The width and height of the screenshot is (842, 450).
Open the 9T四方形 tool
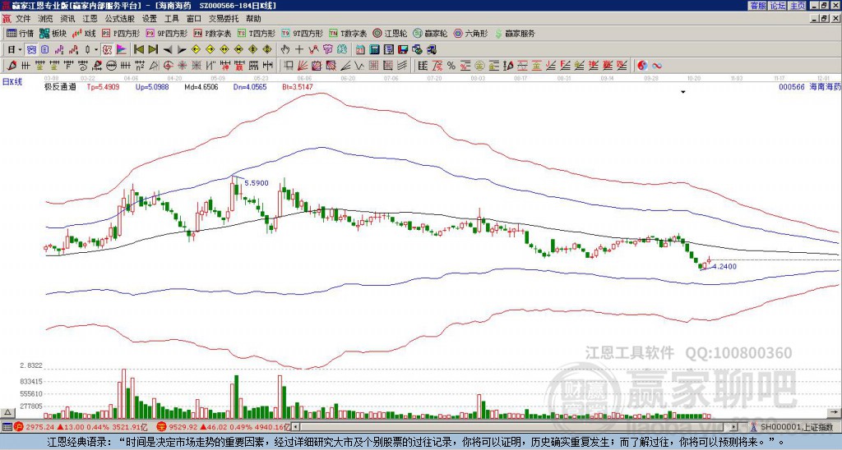click(x=303, y=33)
